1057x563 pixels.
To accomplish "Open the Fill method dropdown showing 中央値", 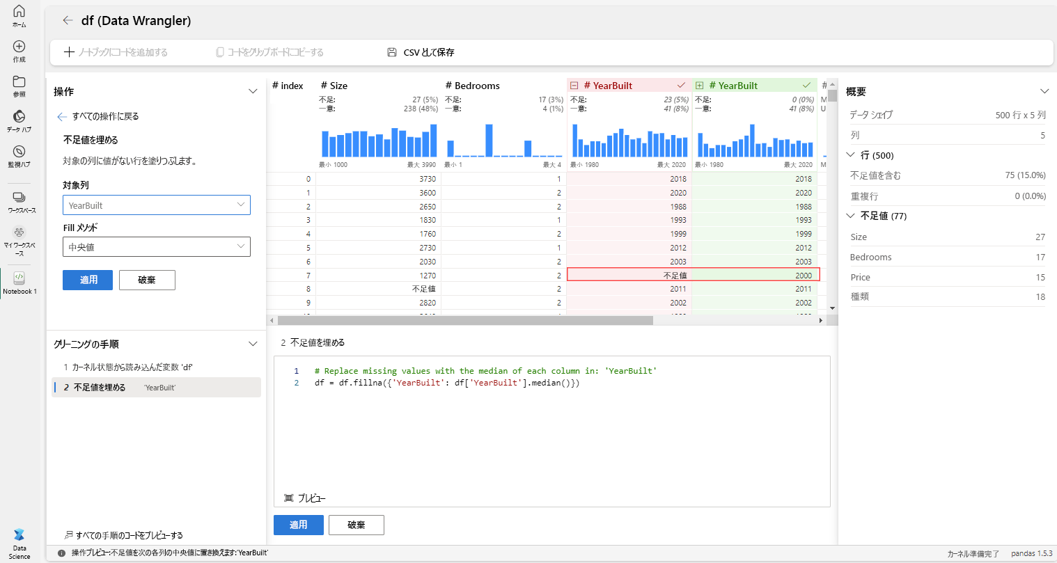I will tap(157, 247).
